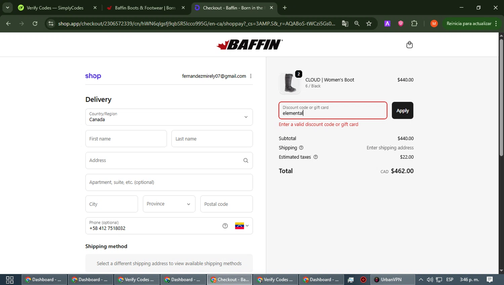This screenshot has width=504, height=285.
Task: Click the translate page icon
Action: [345, 24]
